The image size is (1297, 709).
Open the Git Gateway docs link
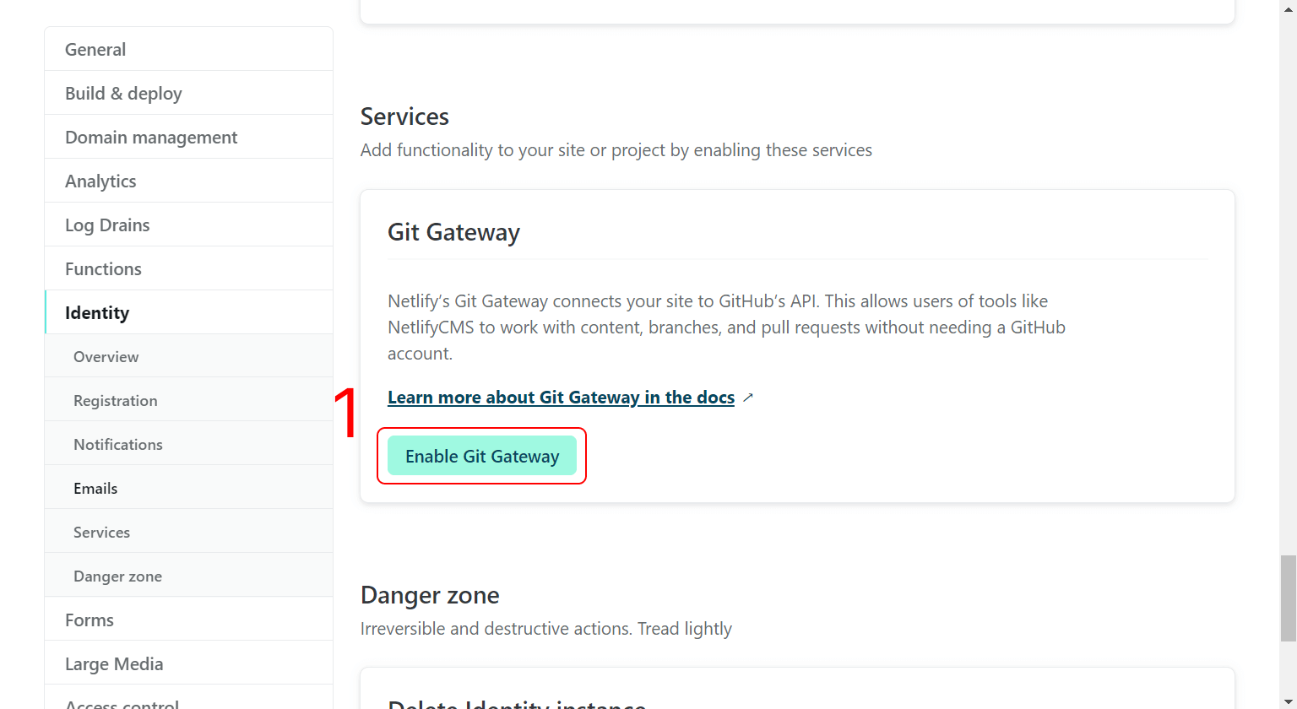(x=561, y=397)
